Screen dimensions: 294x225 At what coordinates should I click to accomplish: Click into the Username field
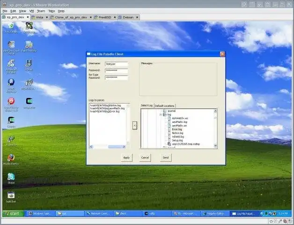pyautogui.click(x=117, y=64)
